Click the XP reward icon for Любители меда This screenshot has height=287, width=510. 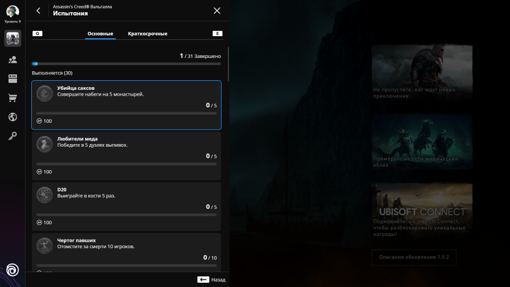click(x=39, y=172)
